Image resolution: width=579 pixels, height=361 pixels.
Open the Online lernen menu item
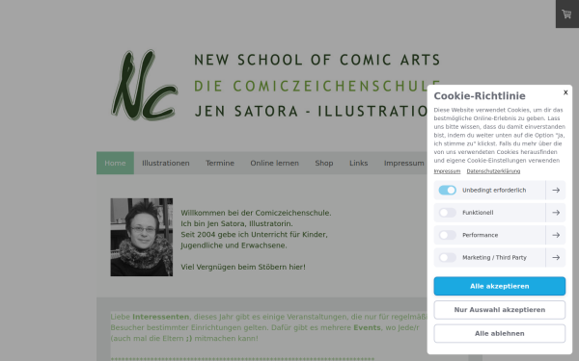[275, 163]
